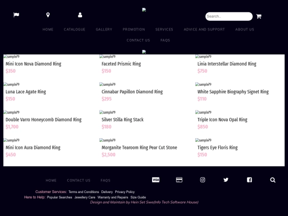Image resolution: width=288 pixels, height=216 pixels.
Task: Open Mini Icon Aura Diamond Ring product
Action: tap(33, 148)
